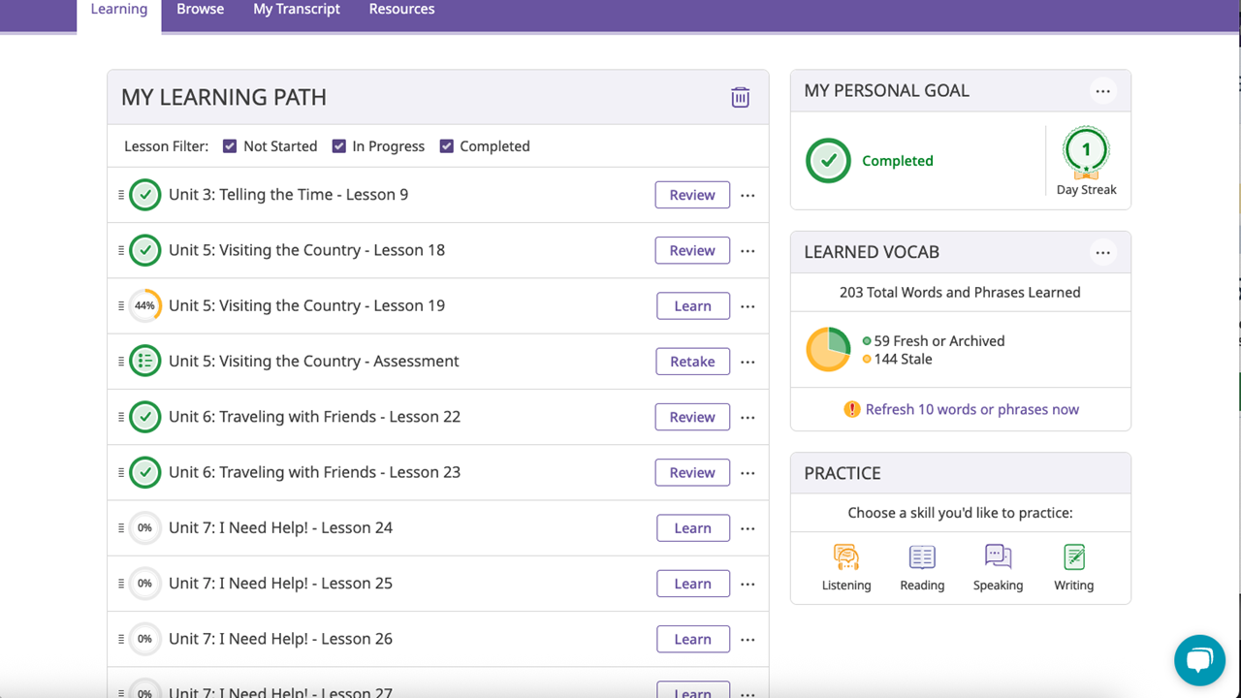This screenshot has height=698, width=1241.
Task: Open the Reading practice skill
Action: pos(922,568)
